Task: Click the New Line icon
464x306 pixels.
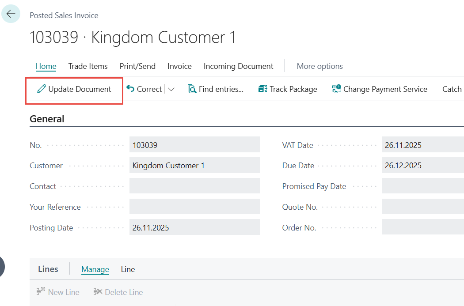Action: point(41,292)
